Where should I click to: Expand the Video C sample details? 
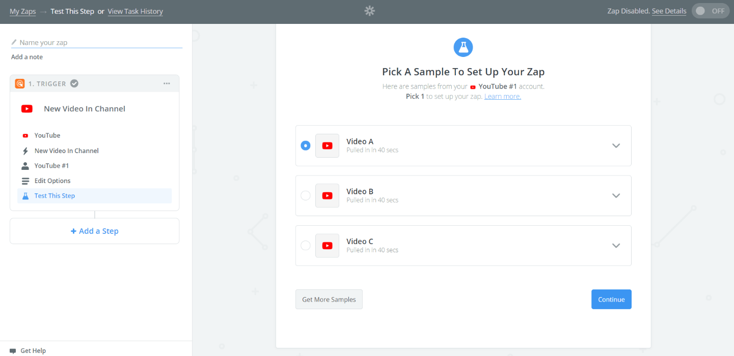pos(616,245)
